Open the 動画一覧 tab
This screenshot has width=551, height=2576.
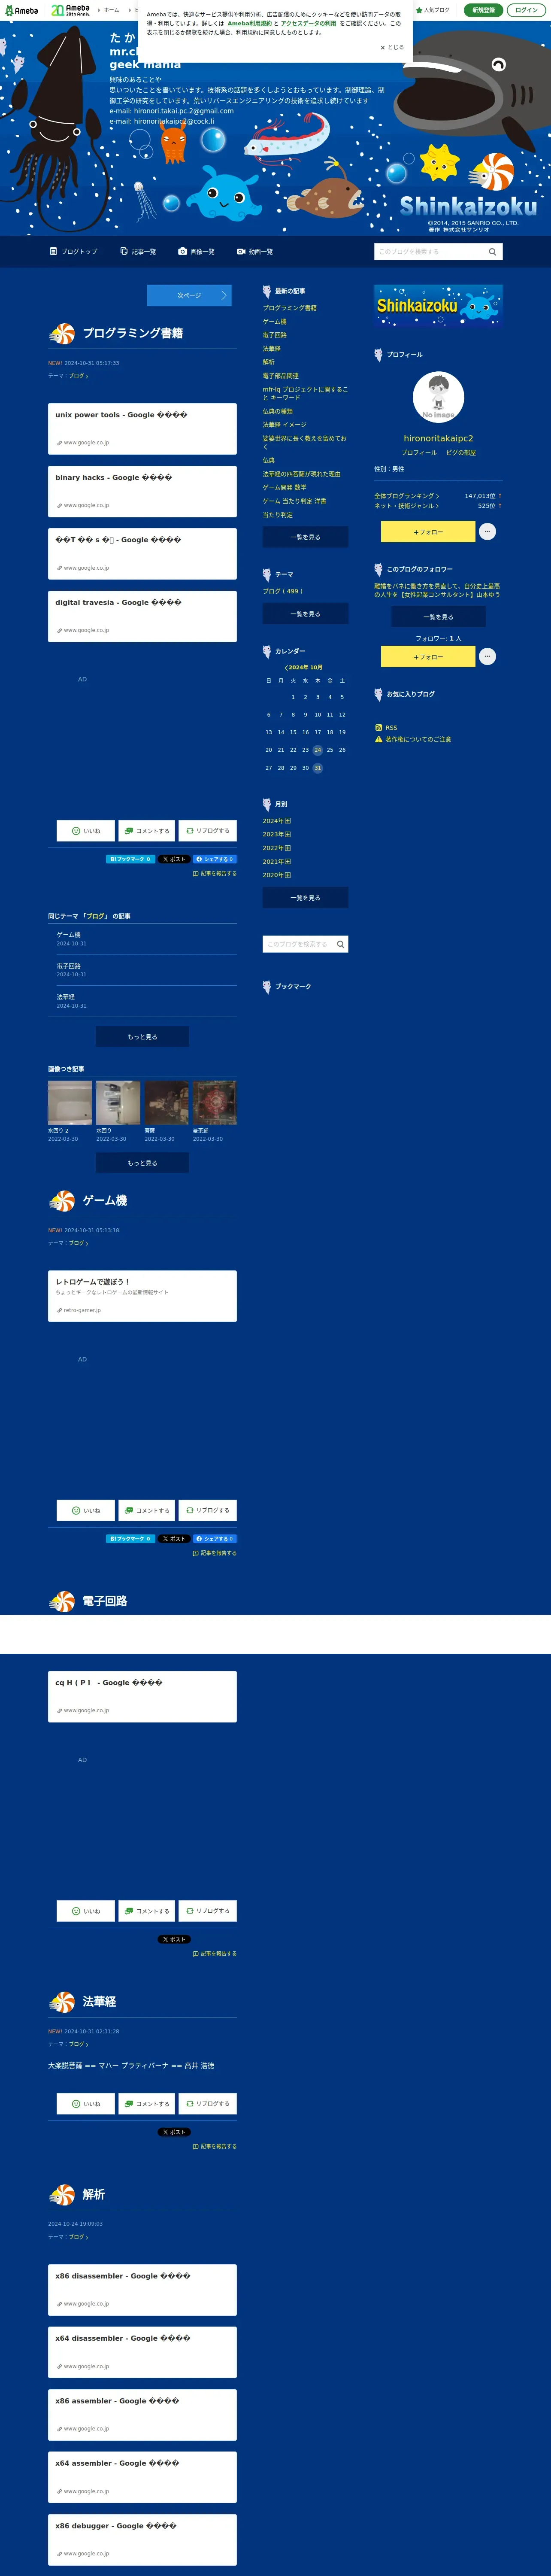[255, 252]
